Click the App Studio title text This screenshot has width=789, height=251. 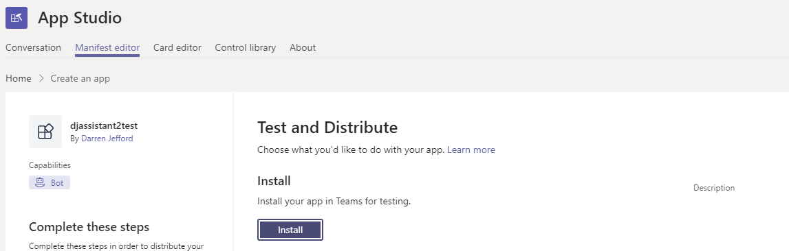pyautogui.click(x=80, y=18)
